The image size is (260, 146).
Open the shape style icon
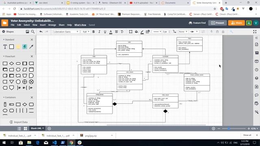147,32
